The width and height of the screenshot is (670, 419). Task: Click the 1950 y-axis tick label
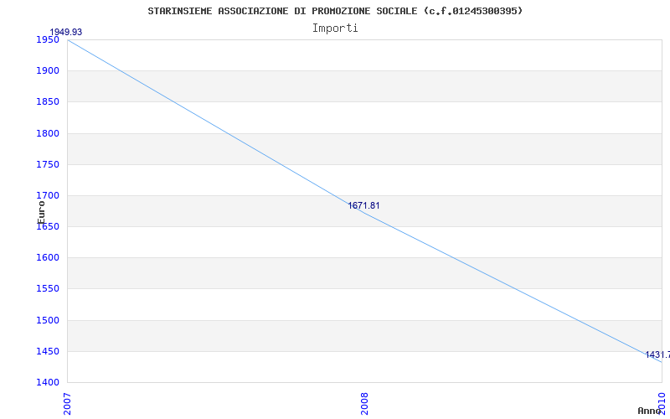click(x=48, y=39)
